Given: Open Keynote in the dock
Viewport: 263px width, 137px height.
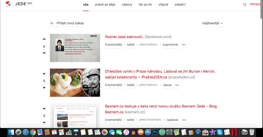Looking at the screenshot, I should 76,132.
